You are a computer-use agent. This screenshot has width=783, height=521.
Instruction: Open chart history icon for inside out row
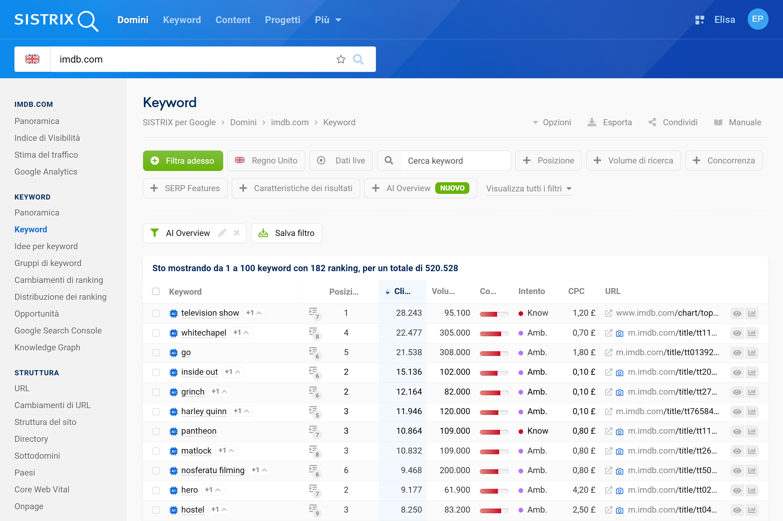(x=752, y=372)
